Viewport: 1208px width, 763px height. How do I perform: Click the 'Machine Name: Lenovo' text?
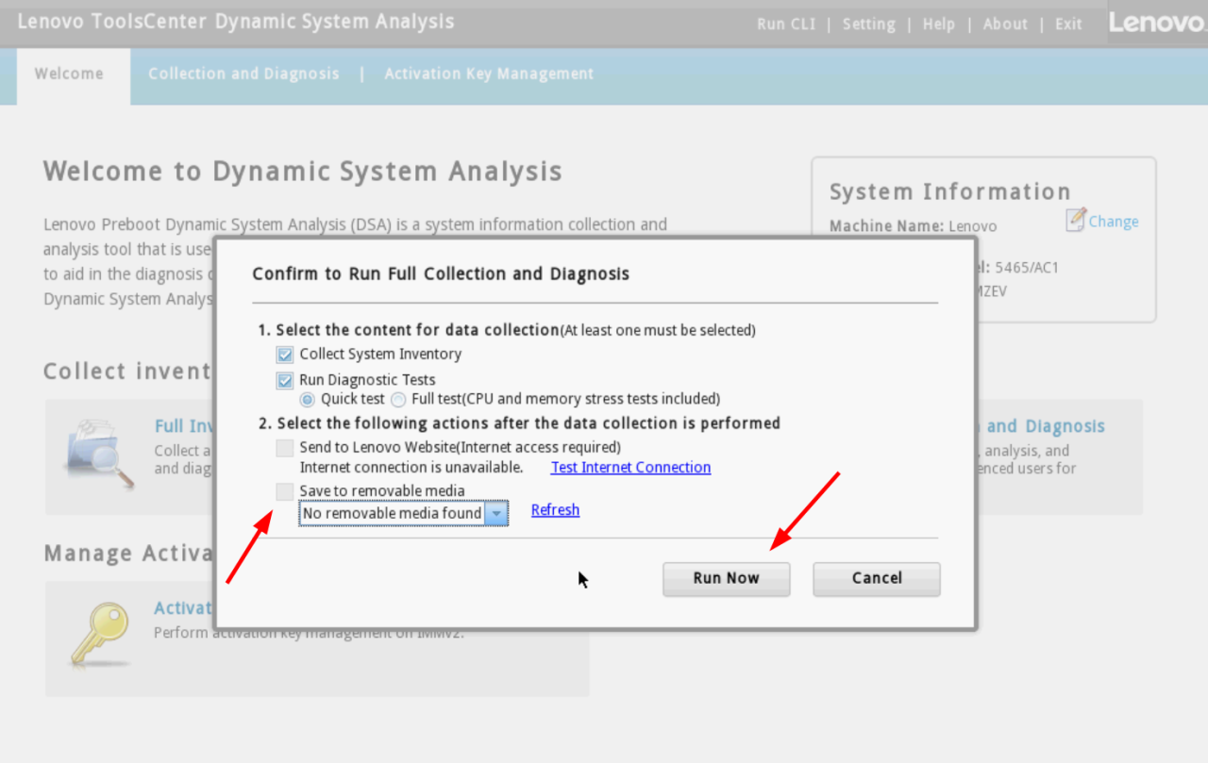[913, 226]
